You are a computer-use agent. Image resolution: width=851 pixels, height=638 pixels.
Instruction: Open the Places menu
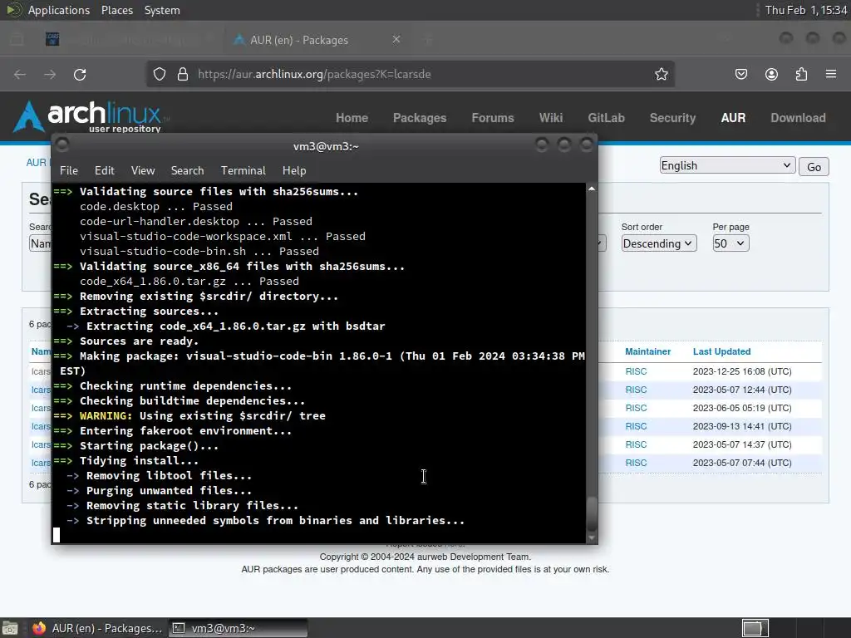tap(117, 10)
